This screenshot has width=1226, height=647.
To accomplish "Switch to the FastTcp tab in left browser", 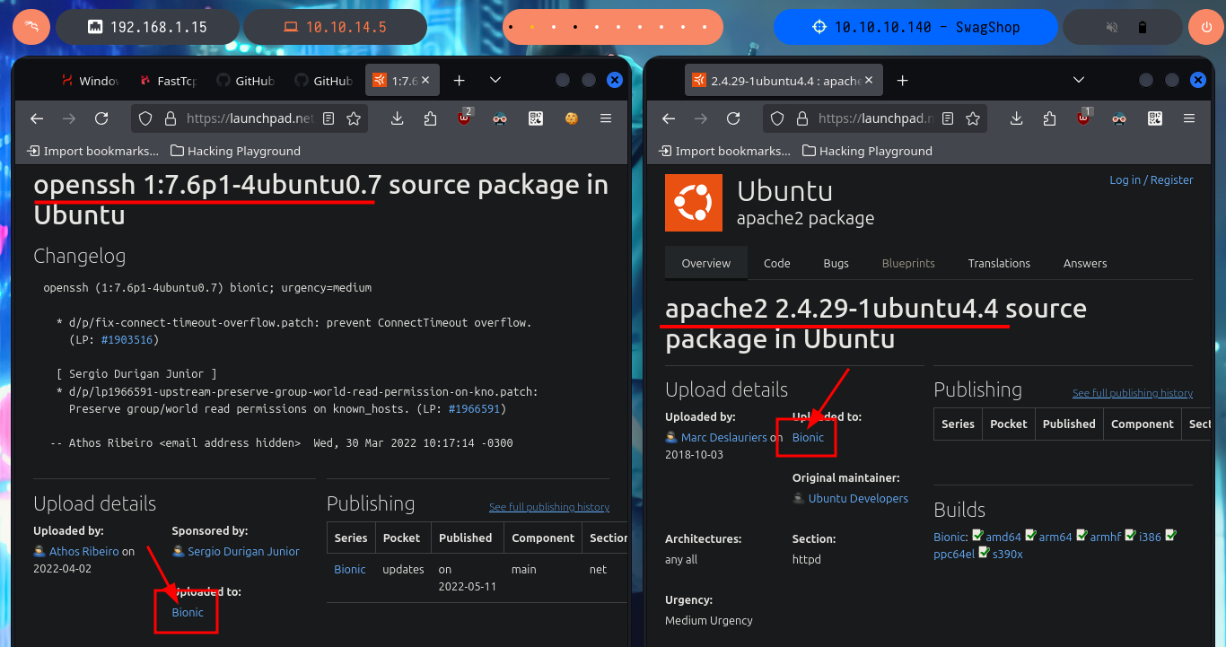I will [x=168, y=81].
